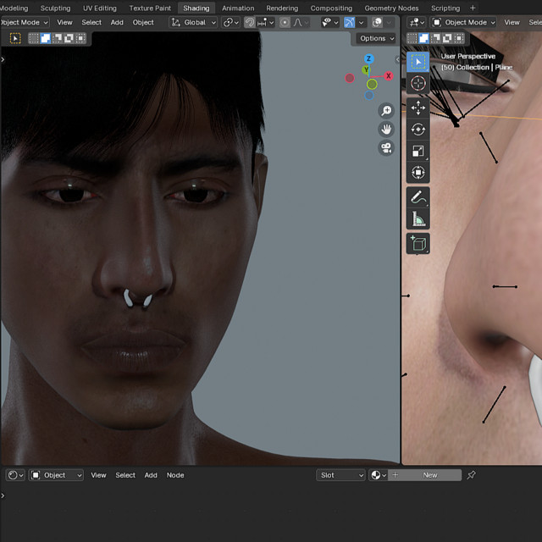The image size is (542, 542).
Task: Switch to the Texture Paint workspace tab
Action: 150,8
